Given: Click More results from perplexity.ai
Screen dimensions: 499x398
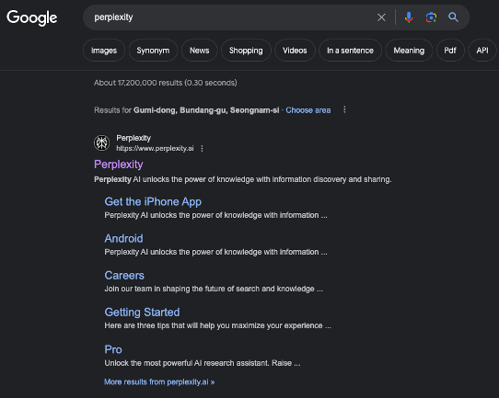Looking at the screenshot, I should coord(159,382).
